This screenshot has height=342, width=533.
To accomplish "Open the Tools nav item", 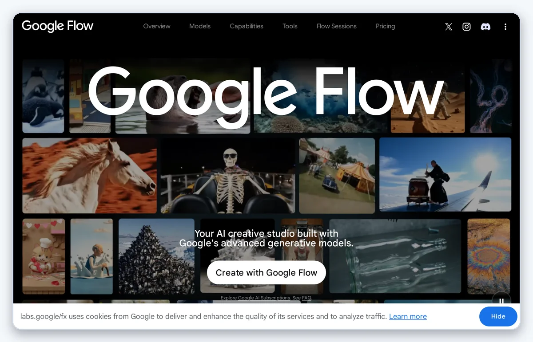I will click(290, 26).
